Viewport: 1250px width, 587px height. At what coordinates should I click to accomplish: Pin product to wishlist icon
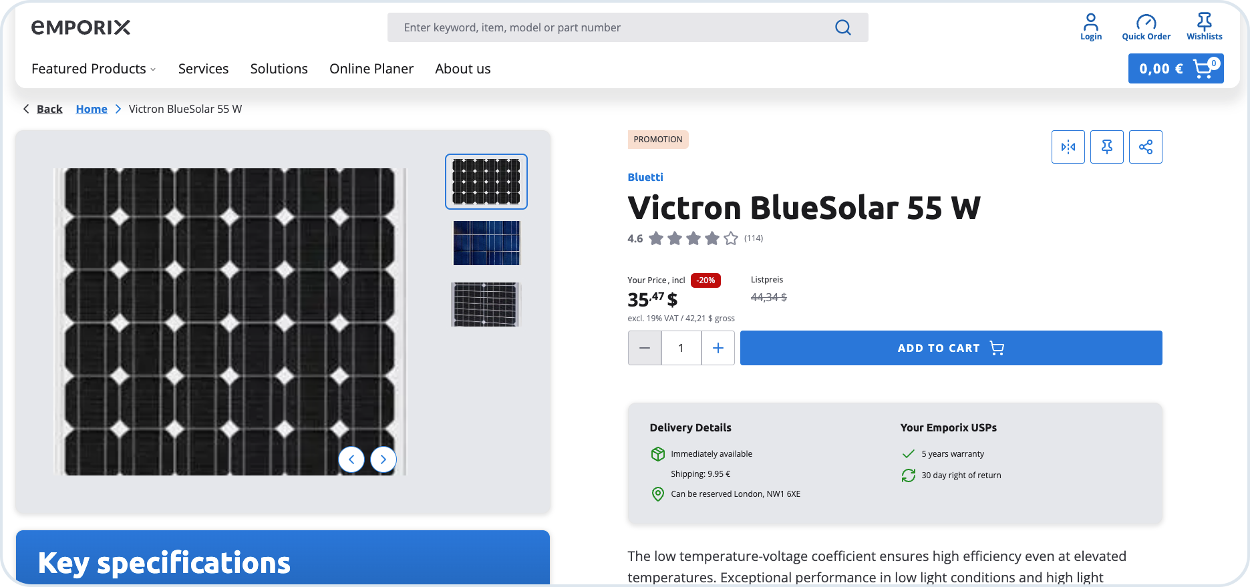(x=1106, y=147)
